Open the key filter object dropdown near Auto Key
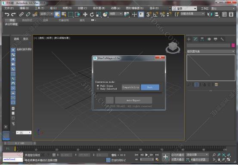The width and height of the screenshot is (238, 165). (197, 155)
